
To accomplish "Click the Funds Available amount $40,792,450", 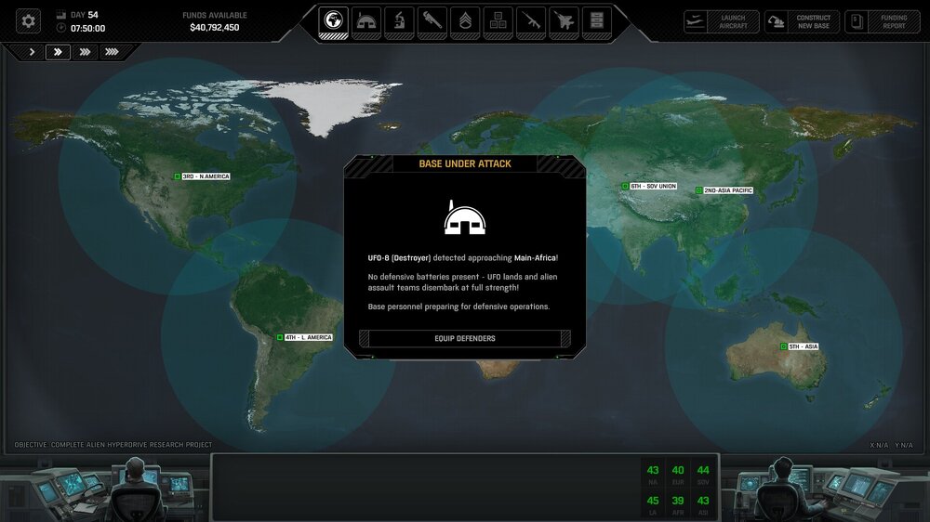I will (x=215, y=27).
